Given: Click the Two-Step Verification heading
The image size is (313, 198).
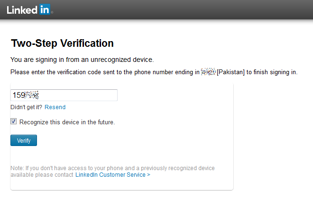Looking at the screenshot, I should 62,43.
